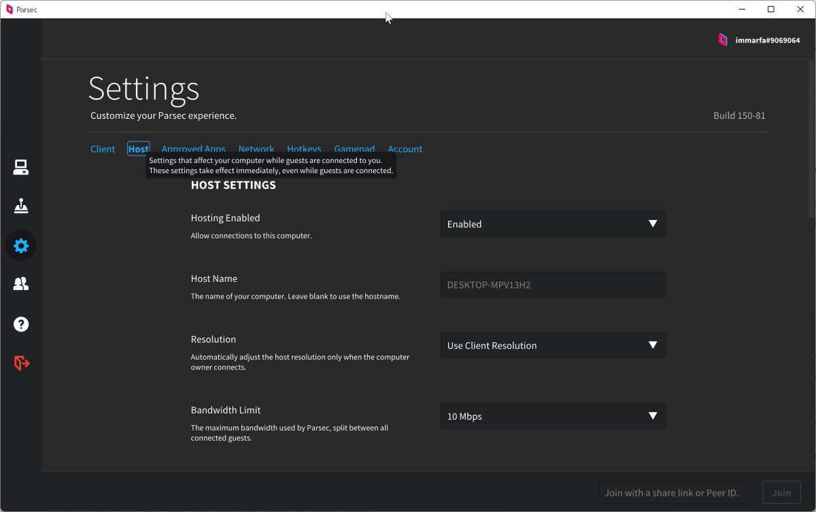
Task: Expand the Hosting Enabled dropdown
Action: coord(553,224)
